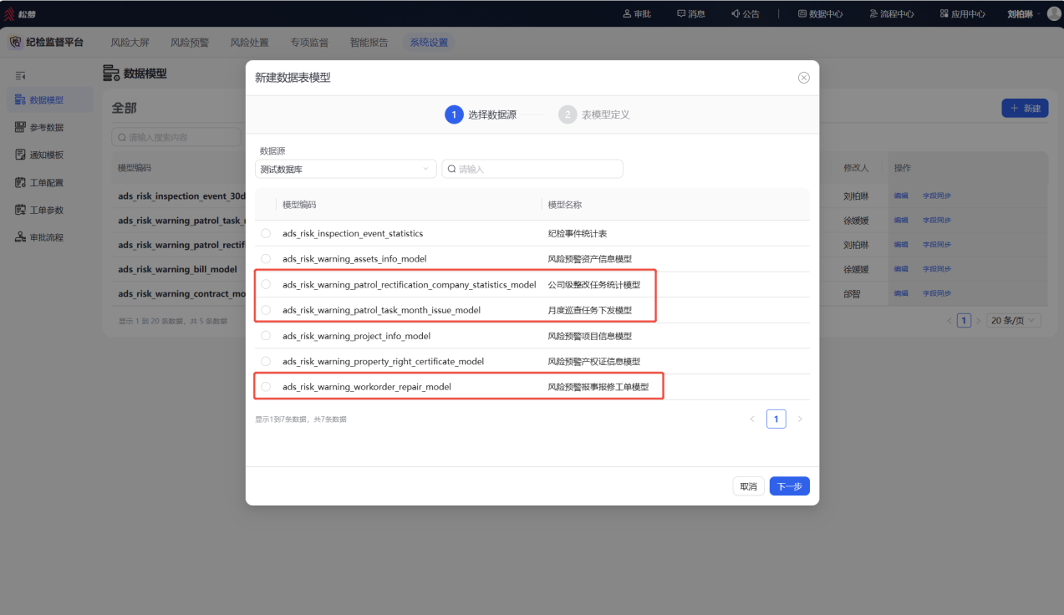
Task: Open the 消息 messages icon
Action: coord(681,13)
